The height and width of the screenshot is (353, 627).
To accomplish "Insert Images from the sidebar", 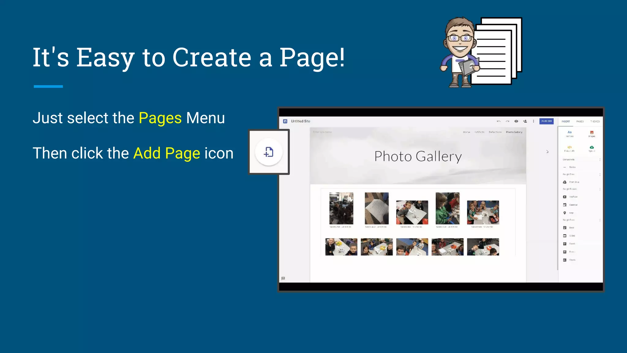I will (591, 134).
